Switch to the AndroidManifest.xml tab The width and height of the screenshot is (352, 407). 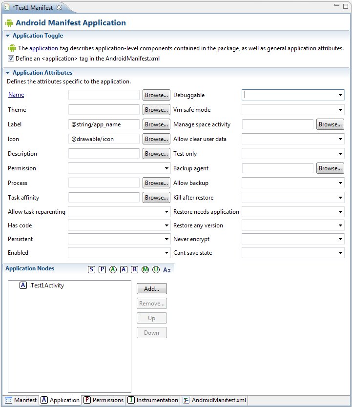[214, 400]
